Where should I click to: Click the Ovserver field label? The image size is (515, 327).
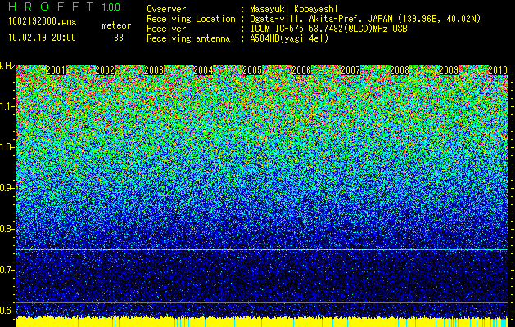coord(166,9)
